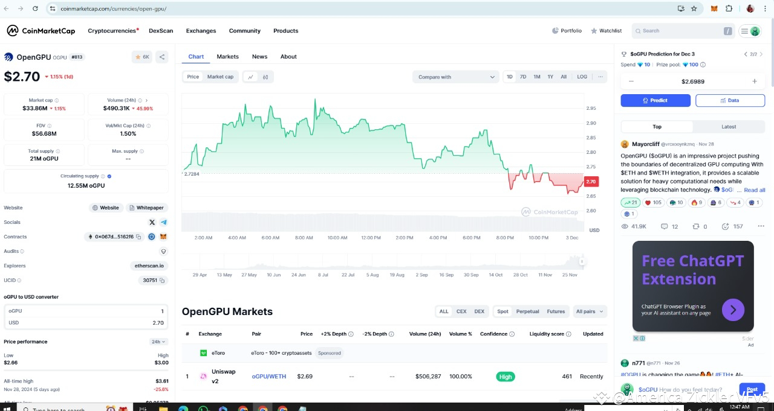
Task: Open the All pairs dropdown
Action: 590,311
